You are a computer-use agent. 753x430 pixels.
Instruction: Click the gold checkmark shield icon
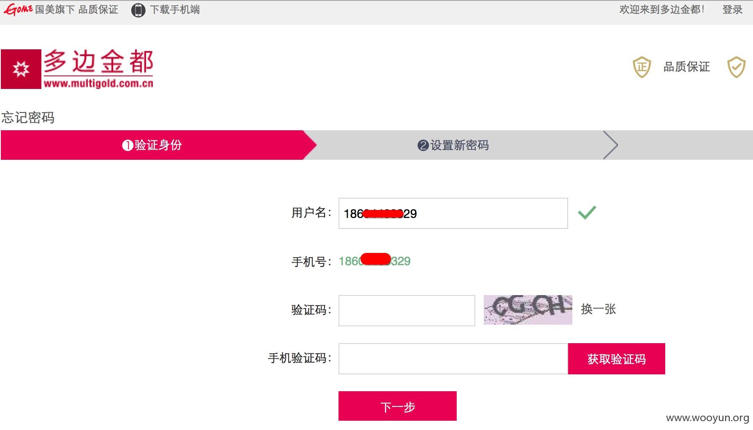pyautogui.click(x=736, y=67)
